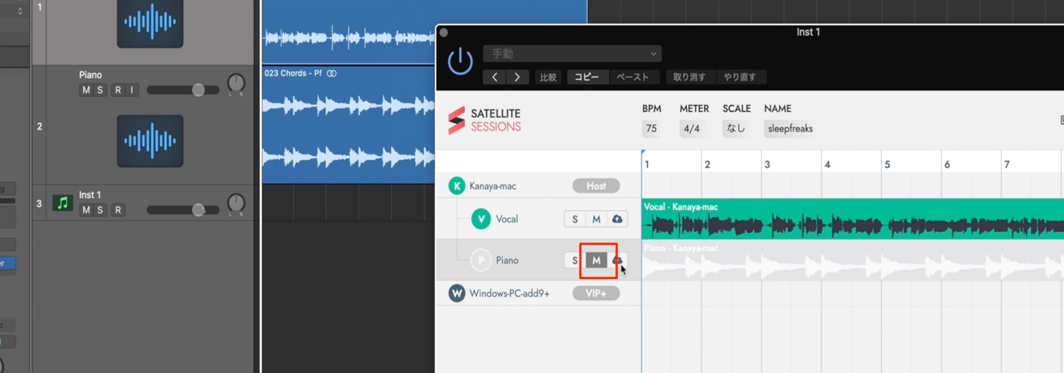Click the Satellite Sessions logo

[484, 120]
